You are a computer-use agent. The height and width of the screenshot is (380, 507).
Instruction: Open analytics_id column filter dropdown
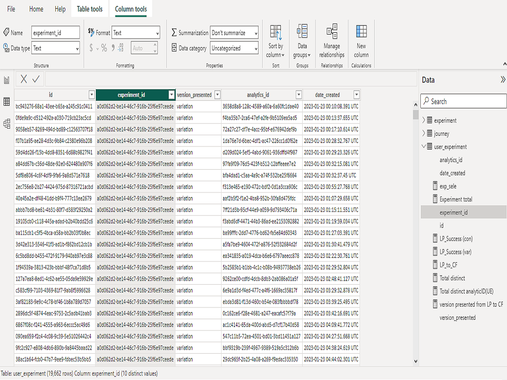tap(299, 95)
